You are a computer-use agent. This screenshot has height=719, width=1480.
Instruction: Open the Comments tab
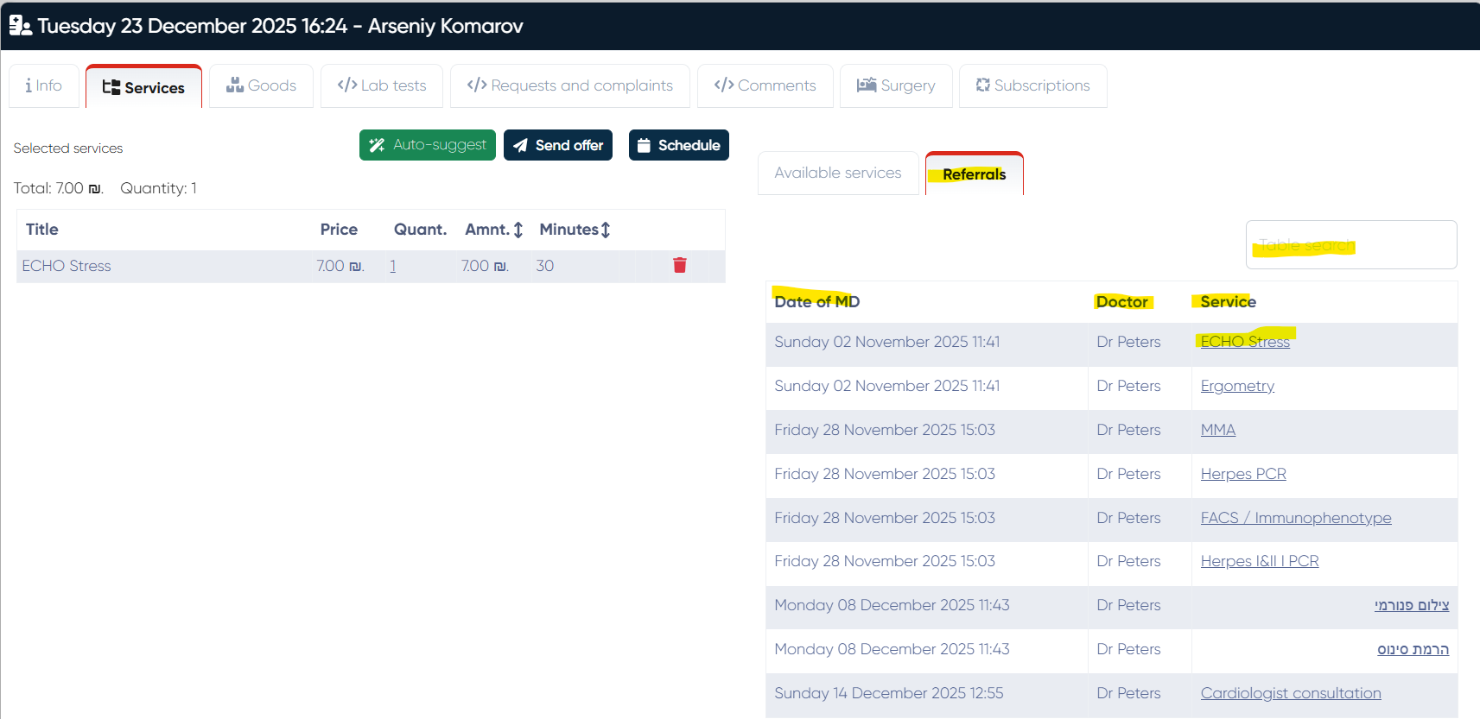click(765, 85)
